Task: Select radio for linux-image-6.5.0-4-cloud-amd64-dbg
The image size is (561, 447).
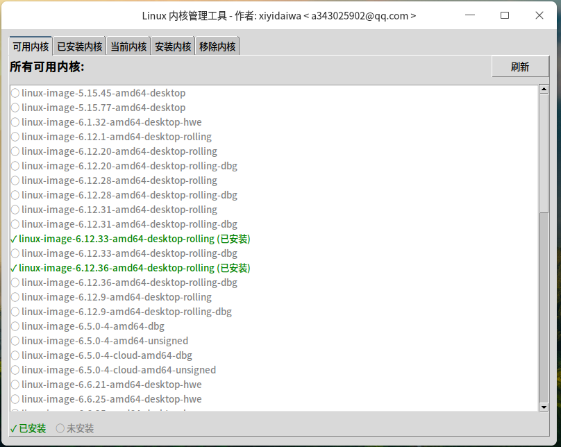Action: coord(15,355)
